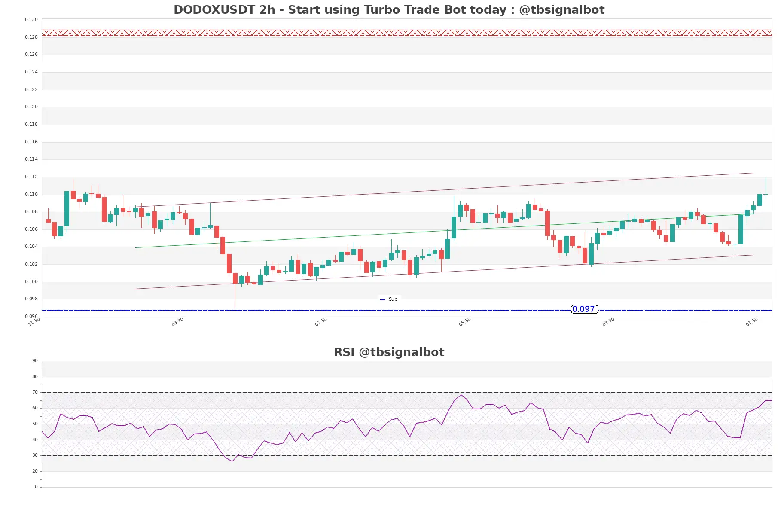Click the 0.097 support price label
Screen dimensions: 778x519
click(584, 309)
